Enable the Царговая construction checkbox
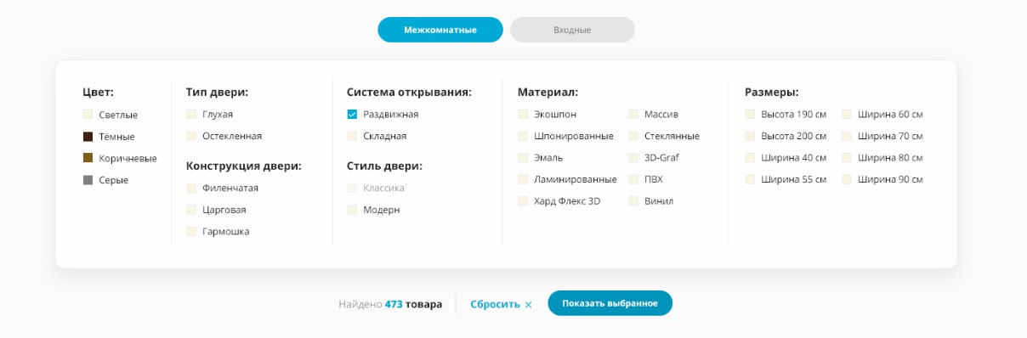Image resolution: width=1027 pixels, height=338 pixels. pyautogui.click(x=191, y=210)
